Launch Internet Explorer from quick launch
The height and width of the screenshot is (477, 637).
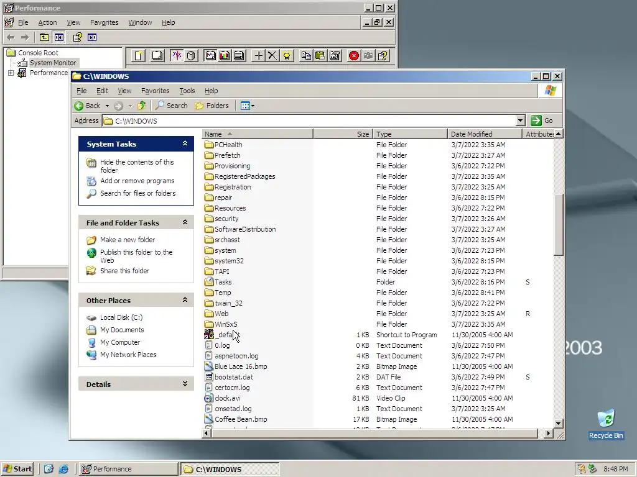click(63, 469)
